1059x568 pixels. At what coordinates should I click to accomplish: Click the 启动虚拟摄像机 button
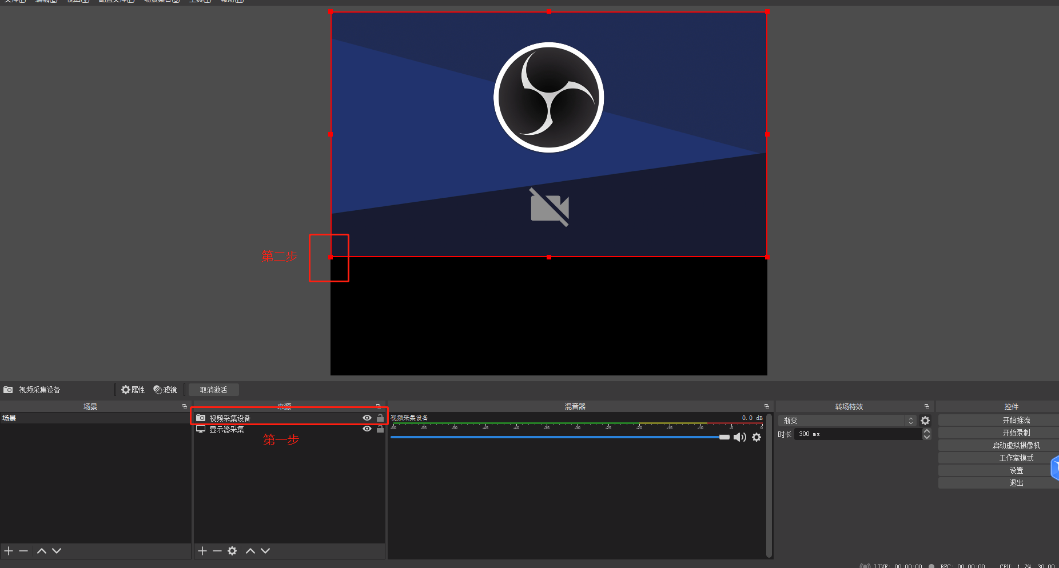coord(1016,445)
